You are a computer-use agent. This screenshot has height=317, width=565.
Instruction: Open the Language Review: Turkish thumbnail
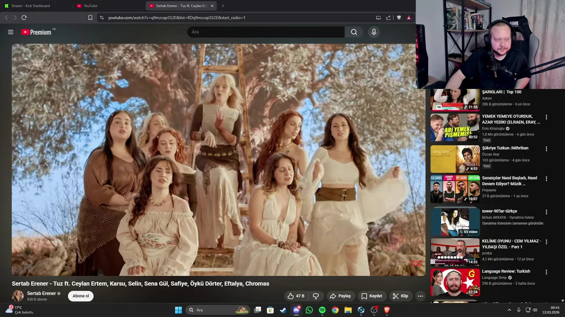[455, 282]
